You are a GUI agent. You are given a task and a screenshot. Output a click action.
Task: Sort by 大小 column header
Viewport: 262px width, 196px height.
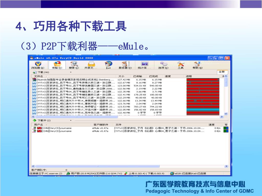(x=123, y=76)
